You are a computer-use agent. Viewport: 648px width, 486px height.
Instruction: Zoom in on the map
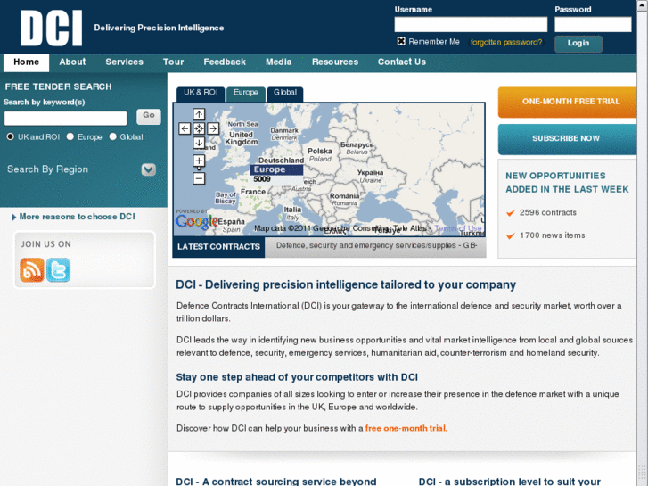click(199, 161)
